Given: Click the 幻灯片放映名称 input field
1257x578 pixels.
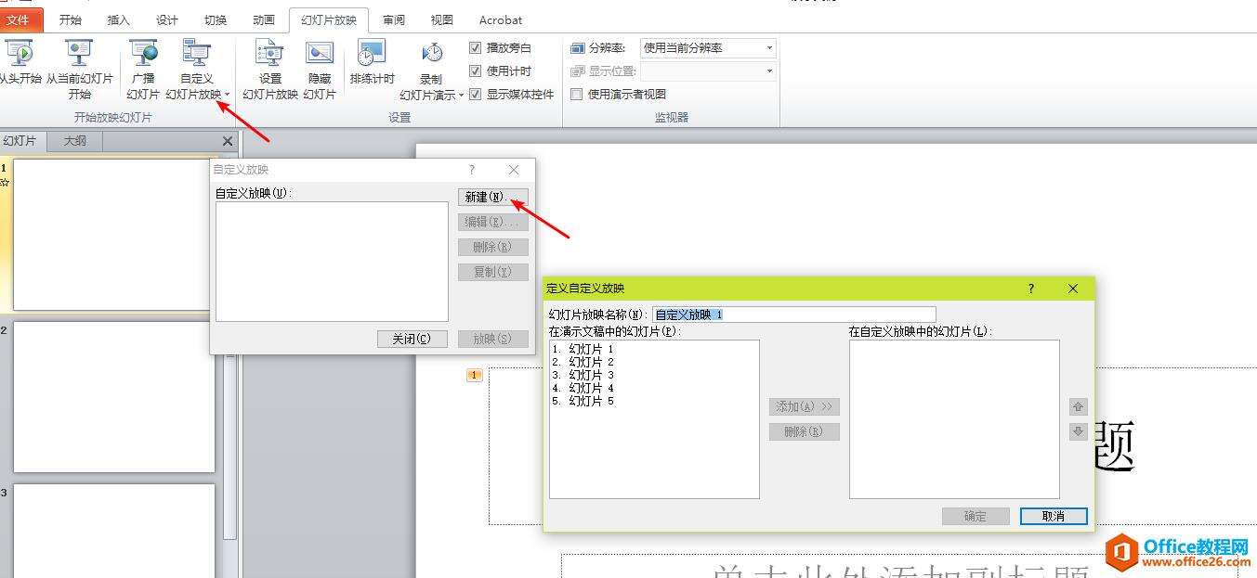Looking at the screenshot, I should tap(794, 315).
